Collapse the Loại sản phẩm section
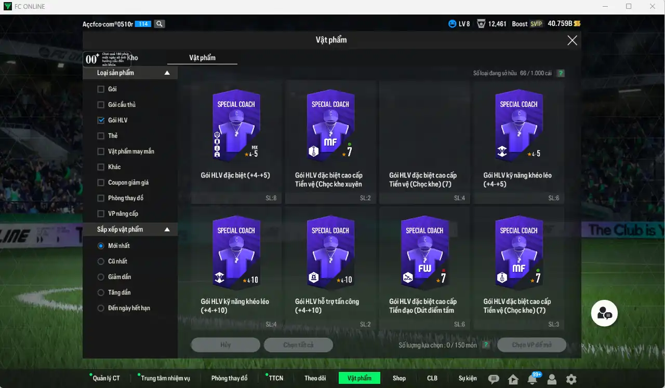The height and width of the screenshot is (388, 665). (167, 73)
